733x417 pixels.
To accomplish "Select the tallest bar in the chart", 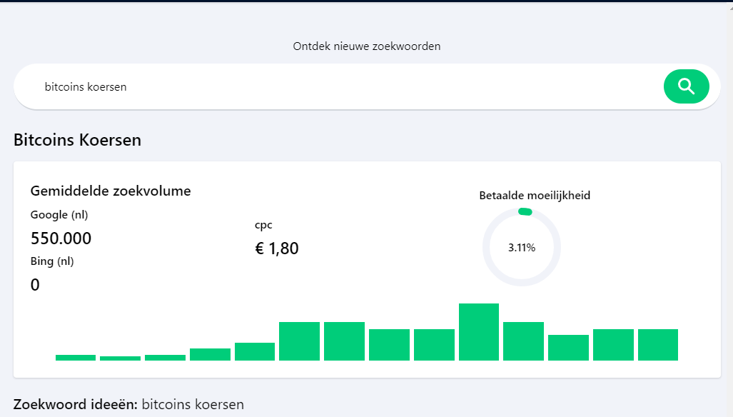I will (x=479, y=332).
